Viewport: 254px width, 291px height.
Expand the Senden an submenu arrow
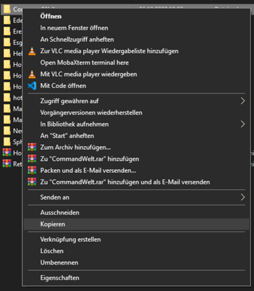[243, 197]
